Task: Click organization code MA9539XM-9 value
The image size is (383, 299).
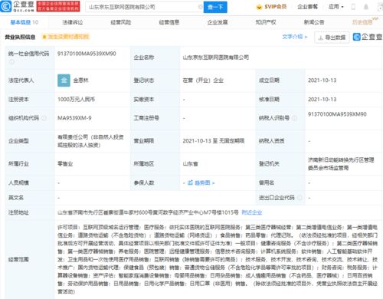Action: coord(74,118)
